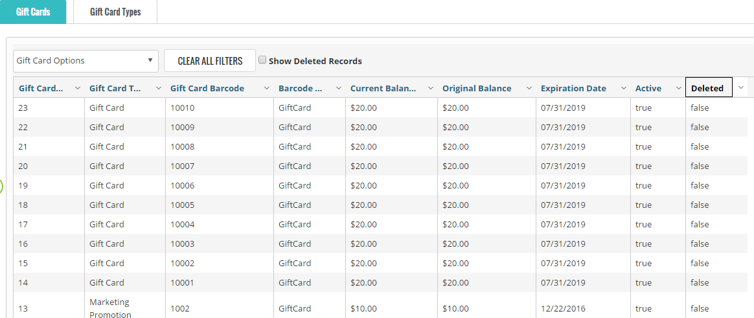Select the Gift Cards tab

click(33, 12)
